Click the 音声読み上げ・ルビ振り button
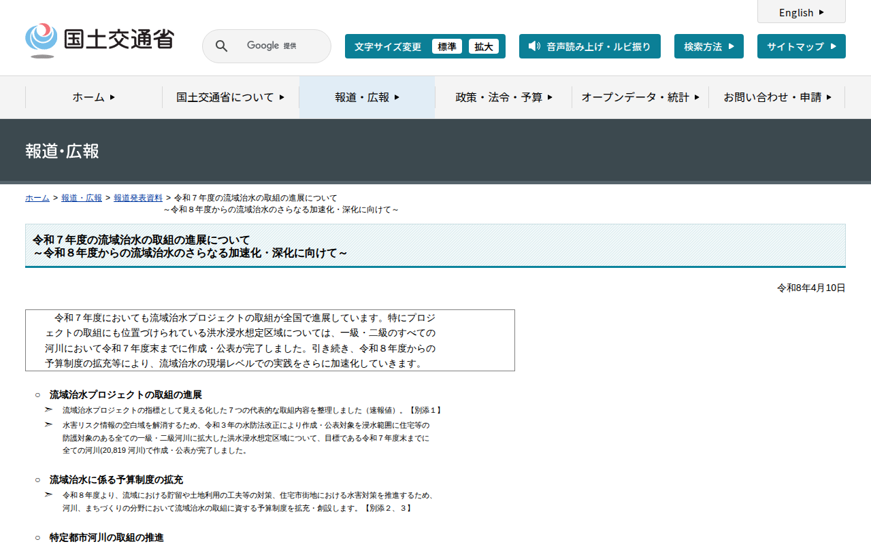This screenshot has width=871, height=544. pos(590,46)
